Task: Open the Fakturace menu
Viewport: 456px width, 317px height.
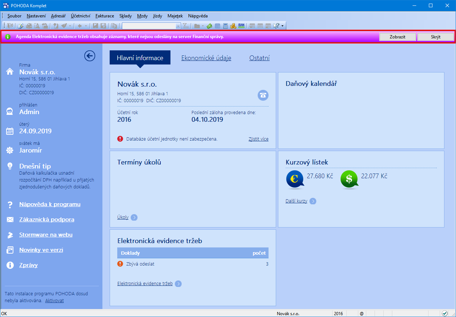Action: 105,16
